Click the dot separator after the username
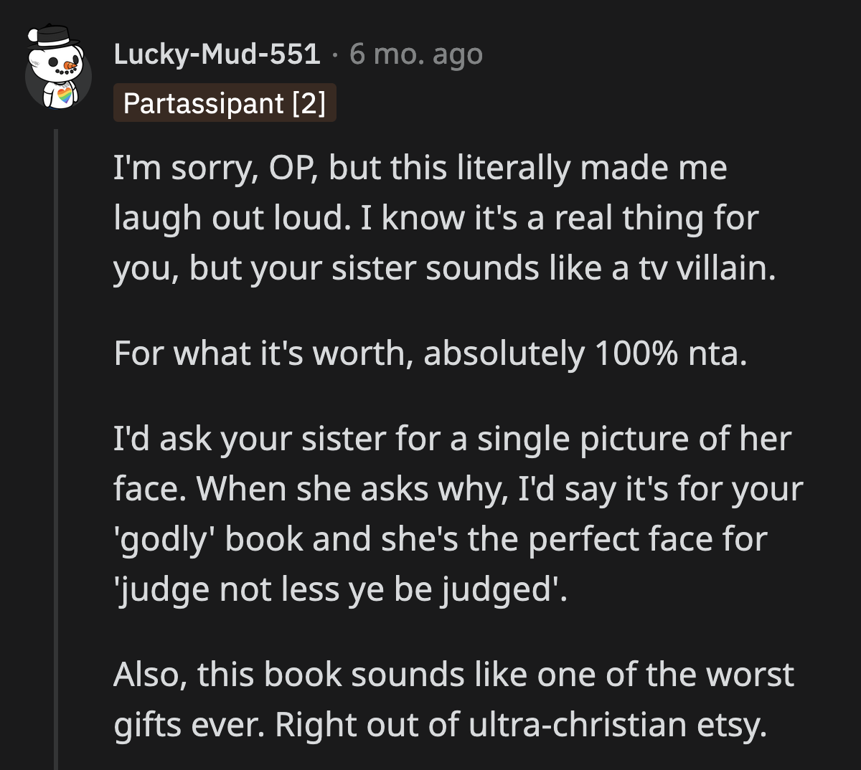 point(335,54)
